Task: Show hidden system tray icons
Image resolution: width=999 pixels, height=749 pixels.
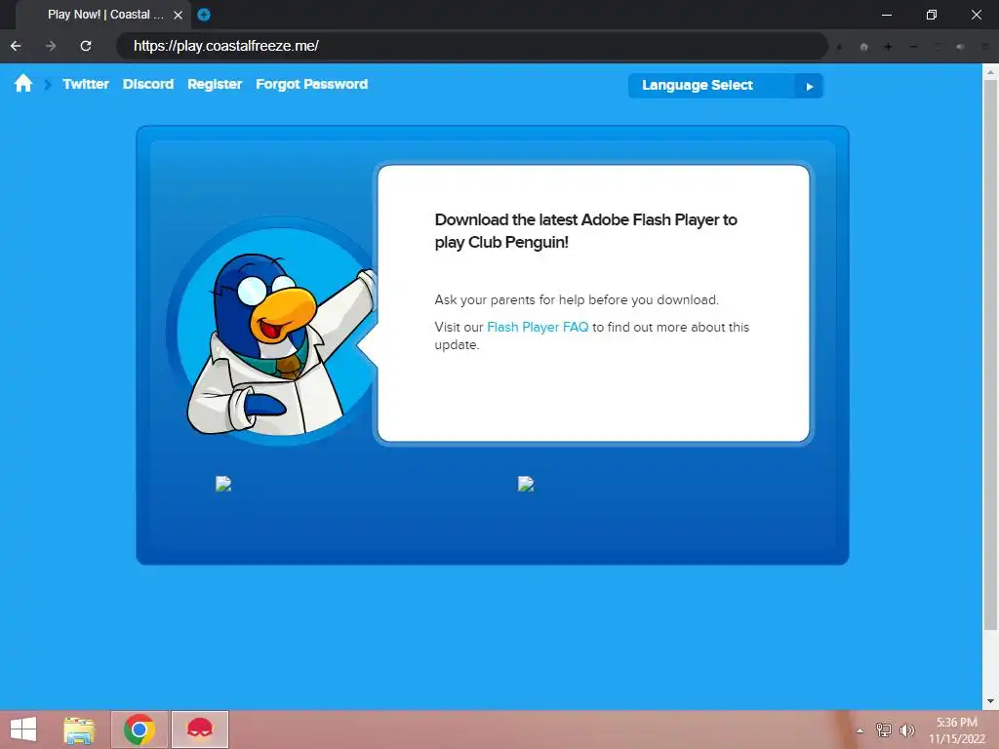Action: coord(860,730)
